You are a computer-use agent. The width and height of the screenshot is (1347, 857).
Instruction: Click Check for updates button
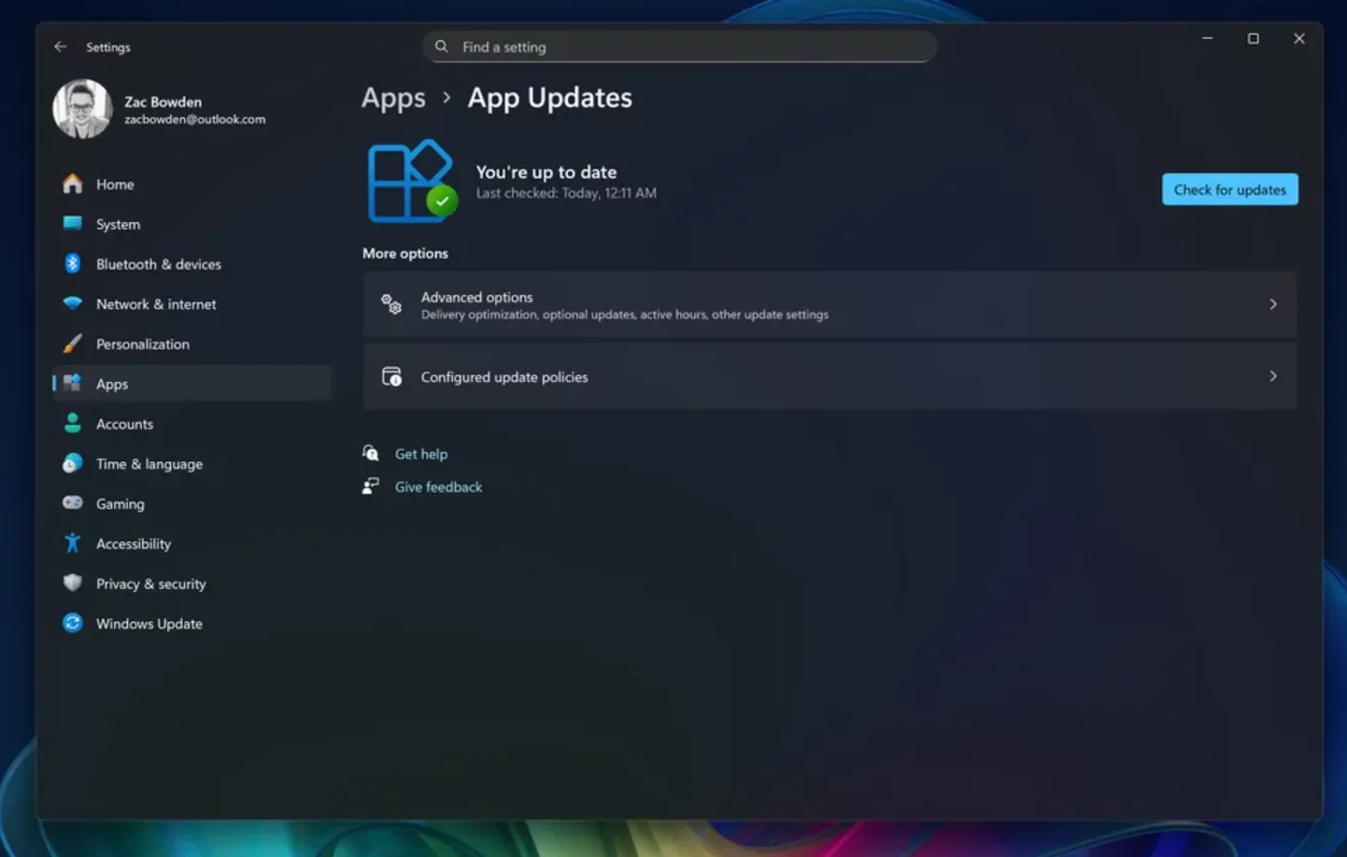(x=1229, y=190)
